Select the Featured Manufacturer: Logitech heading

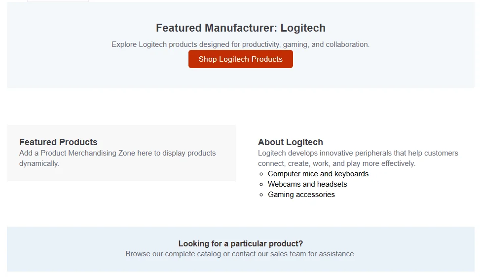pos(241,28)
